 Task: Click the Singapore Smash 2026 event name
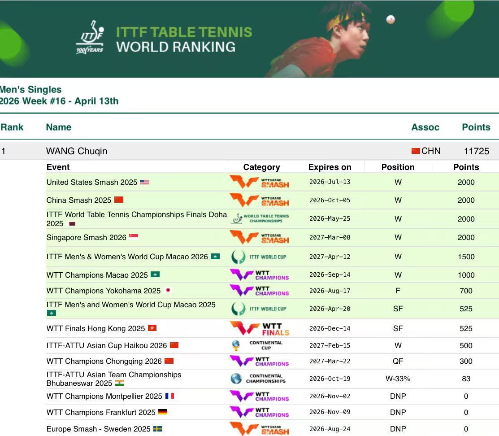(86, 237)
